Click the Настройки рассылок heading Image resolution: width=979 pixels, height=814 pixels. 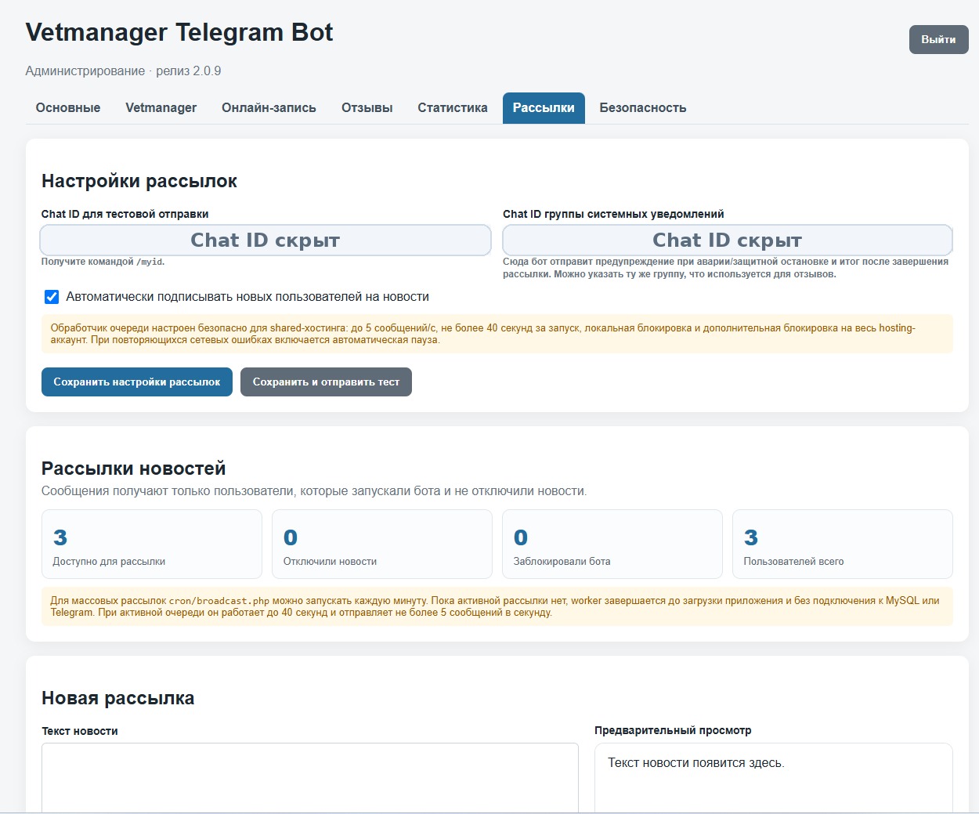pos(139,181)
